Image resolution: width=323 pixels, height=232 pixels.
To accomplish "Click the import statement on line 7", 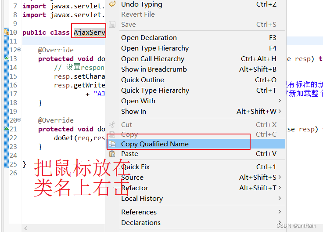I will 64,6.
